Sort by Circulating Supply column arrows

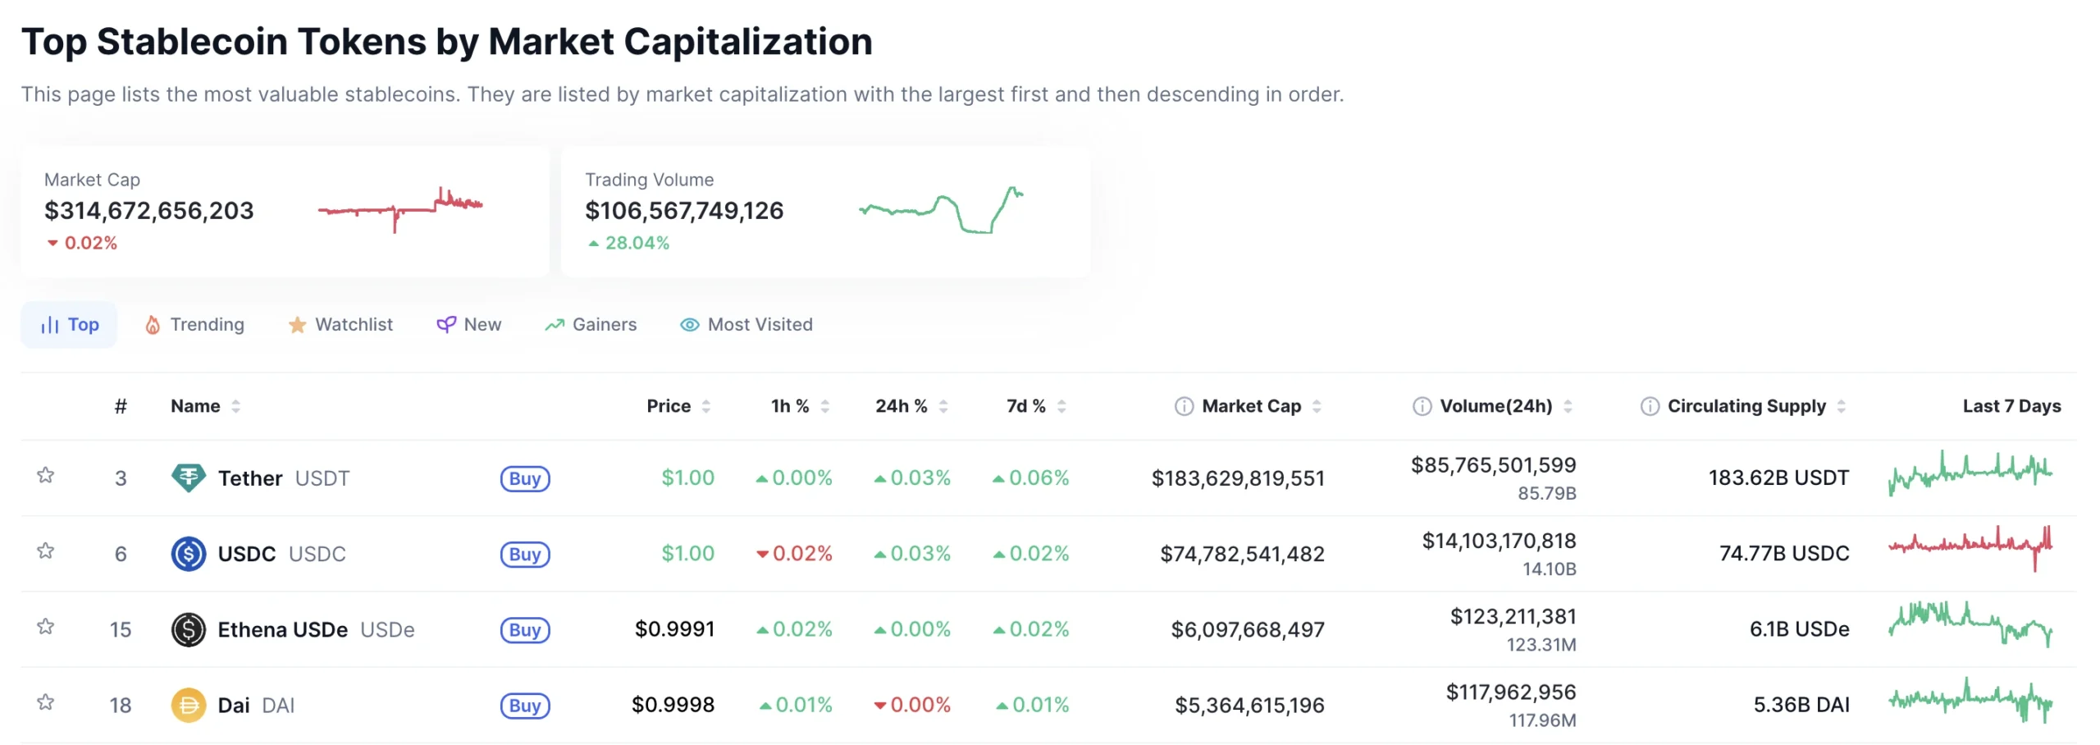point(1841,406)
